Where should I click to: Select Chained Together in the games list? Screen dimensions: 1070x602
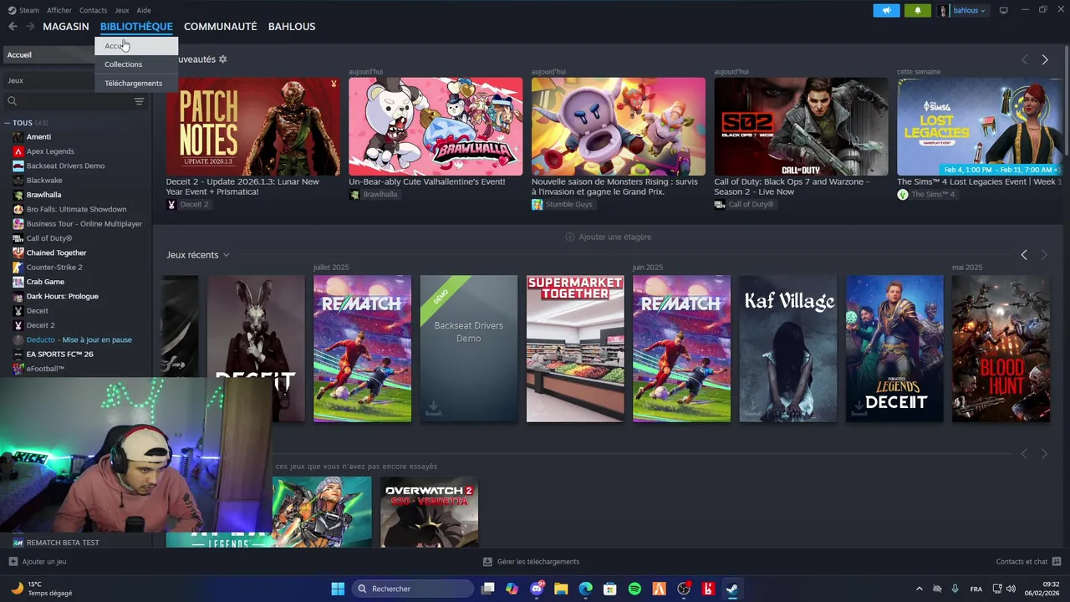coord(56,253)
